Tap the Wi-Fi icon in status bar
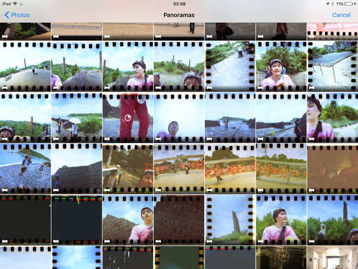The height and width of the screenshot is (269, 358). tap(15, 4)
